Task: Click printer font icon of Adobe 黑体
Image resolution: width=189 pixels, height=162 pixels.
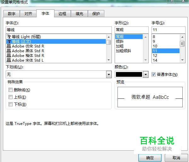Action: pos(9,51)
